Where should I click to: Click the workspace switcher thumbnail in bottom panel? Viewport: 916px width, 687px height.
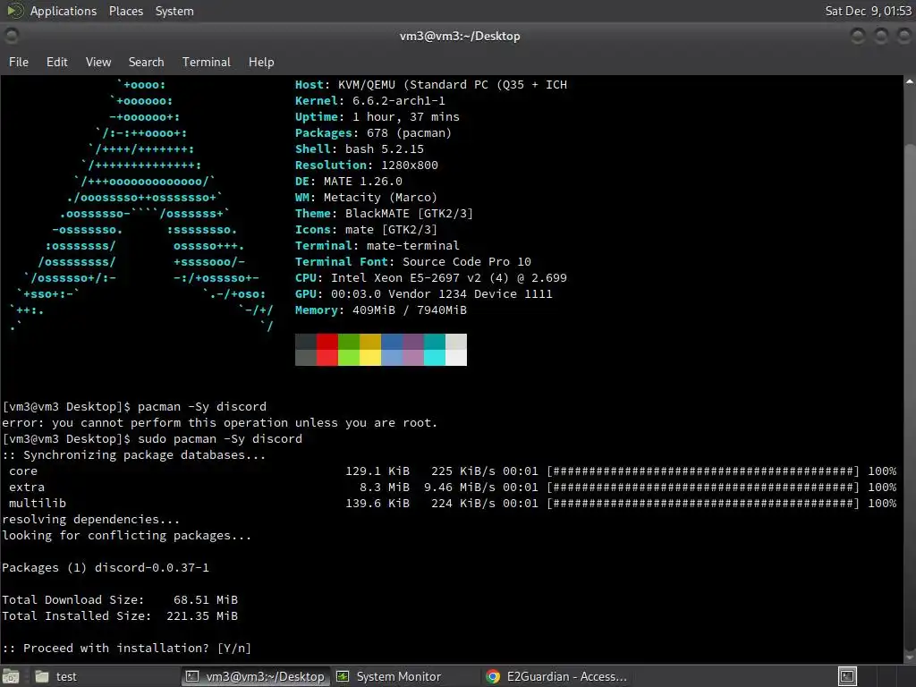click(x=847, y=676)
